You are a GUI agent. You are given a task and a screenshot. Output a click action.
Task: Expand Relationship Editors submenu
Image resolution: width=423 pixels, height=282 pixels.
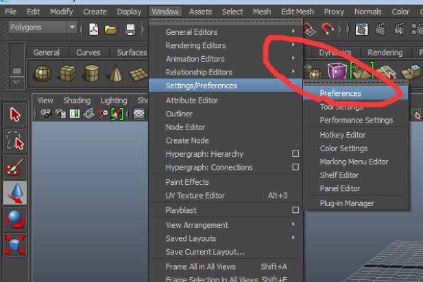(226, 72)
